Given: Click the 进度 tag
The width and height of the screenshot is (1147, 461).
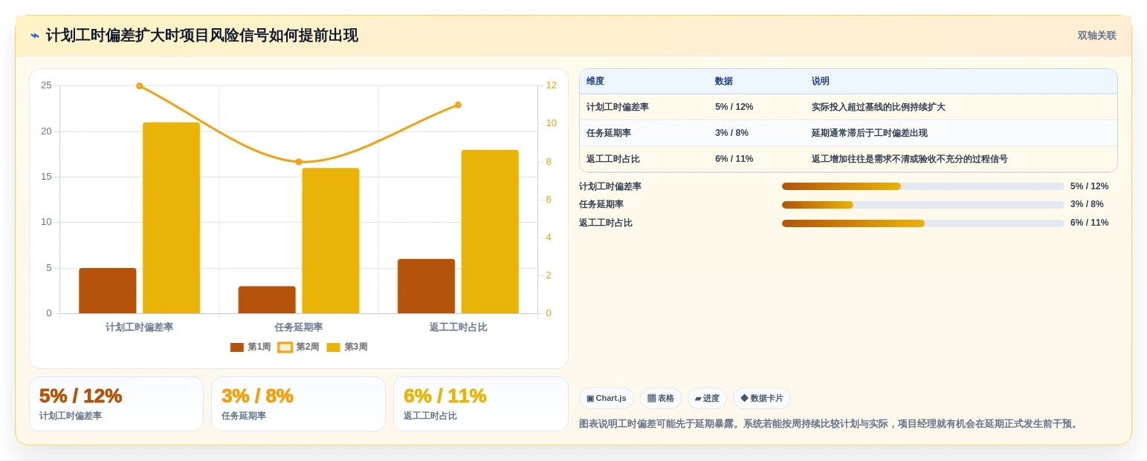Looking at the screenshot, I should coord(707,398).
